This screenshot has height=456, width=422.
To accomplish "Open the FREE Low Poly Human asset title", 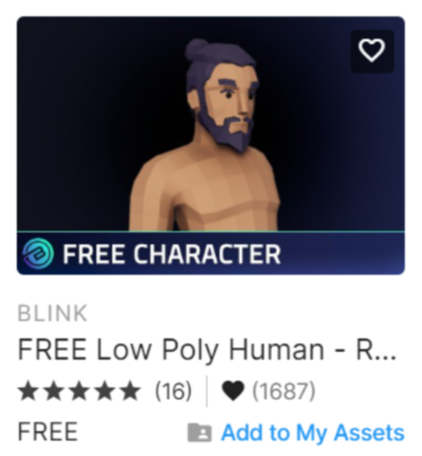I will [x=207, y=350].
